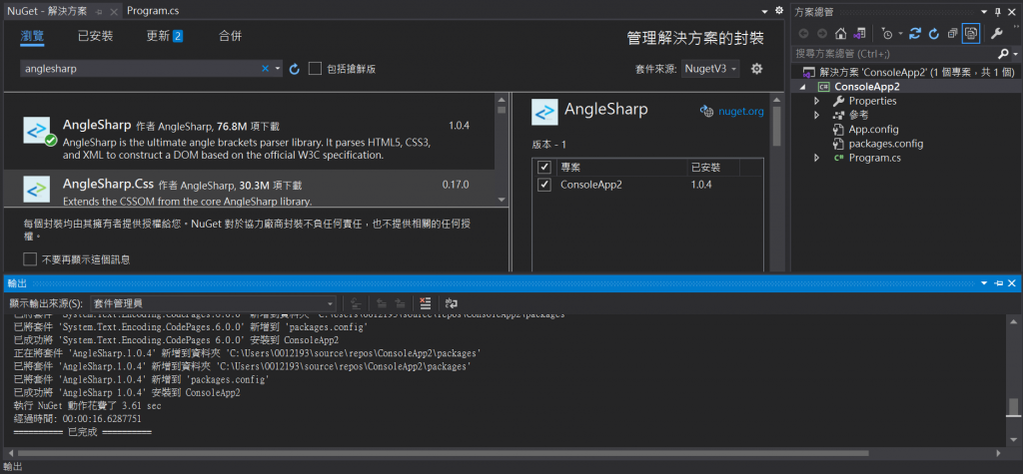Sync with active document using double-arrow icon
Viewport: 1023px width, 474px height.
pyautogui.click(x=915, y=33)
